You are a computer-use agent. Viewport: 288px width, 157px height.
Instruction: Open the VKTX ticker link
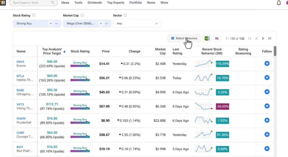tap(20, 104)
